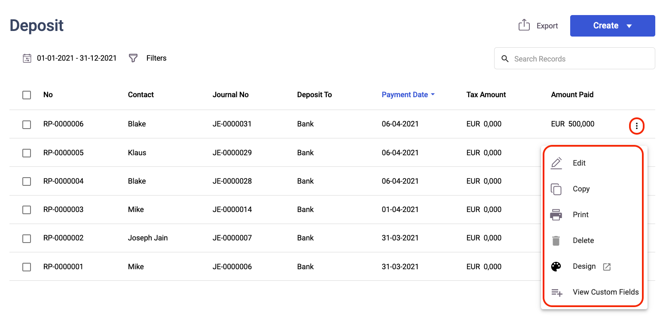Click journal number JE-0000014
The height and width of the screenshot is (326, 663).
point(232,209)
